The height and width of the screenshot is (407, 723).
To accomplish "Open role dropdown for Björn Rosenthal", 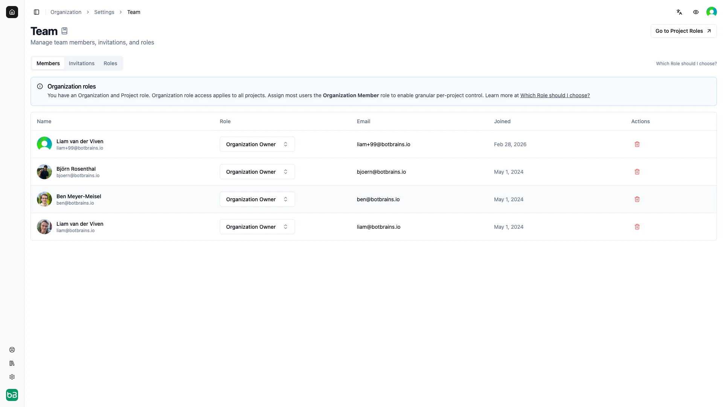I will pyautogui.click(x=257, y=171).
